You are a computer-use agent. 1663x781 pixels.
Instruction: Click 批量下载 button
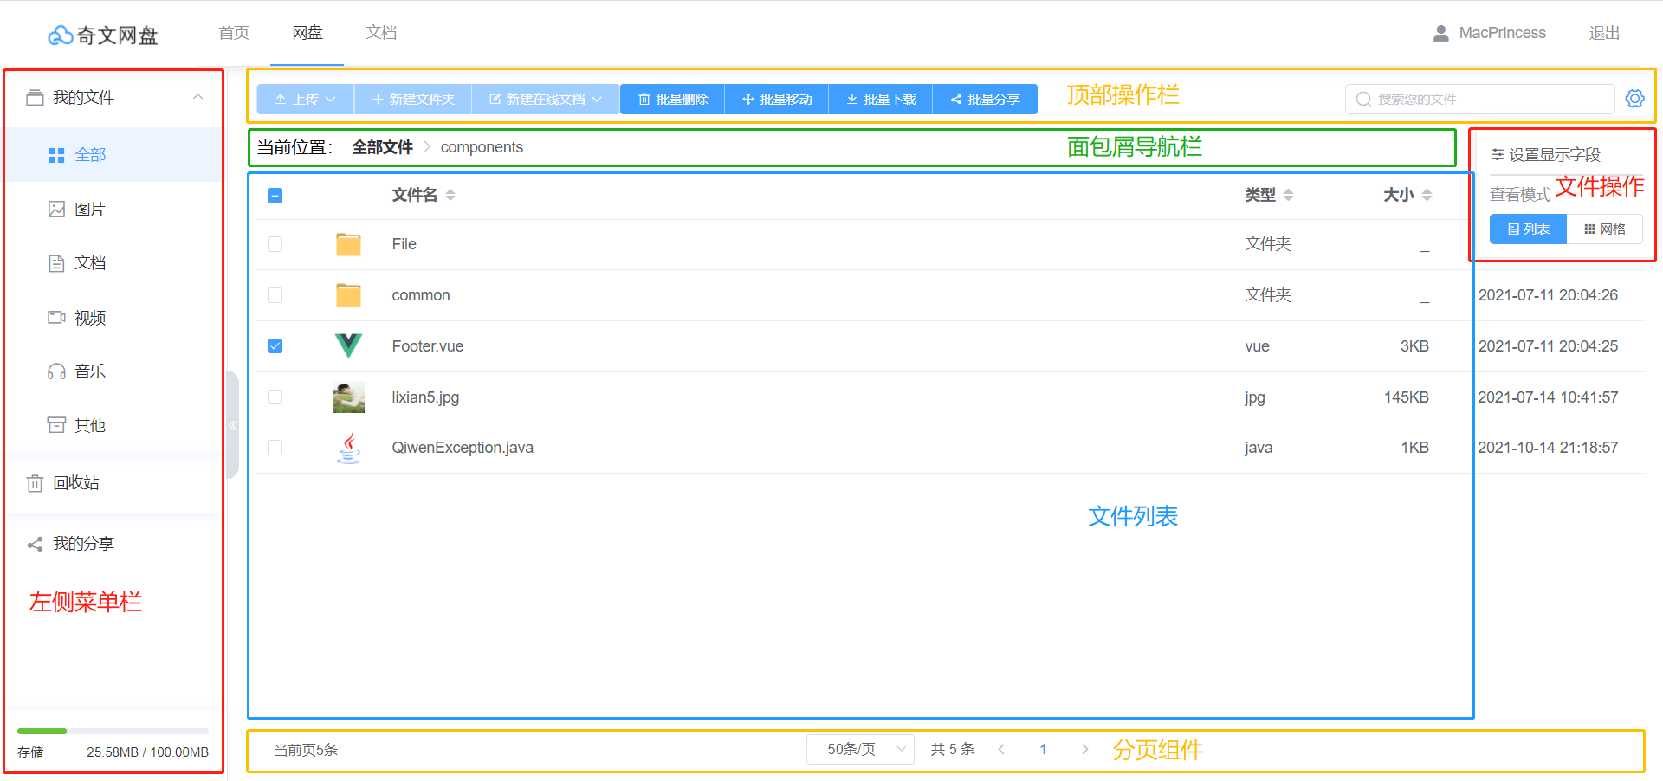pos(881,100)
